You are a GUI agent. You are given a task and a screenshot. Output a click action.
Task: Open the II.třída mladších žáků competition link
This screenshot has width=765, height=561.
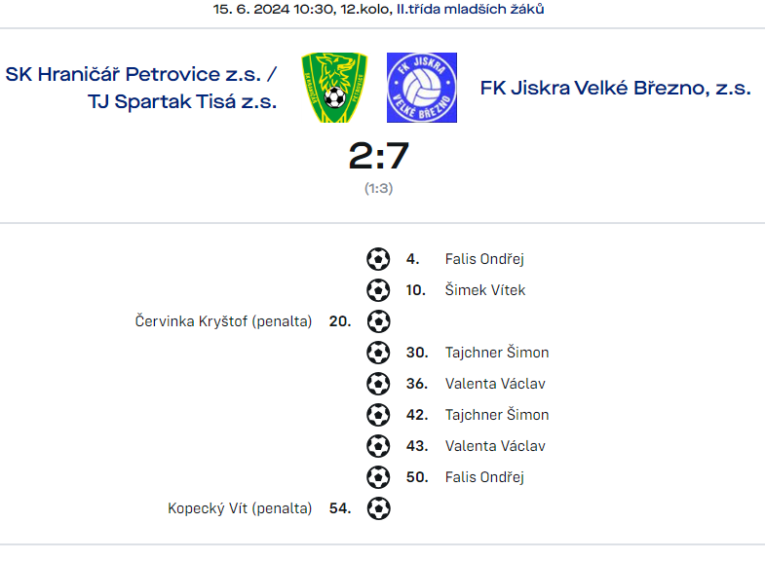pos(471,9)
